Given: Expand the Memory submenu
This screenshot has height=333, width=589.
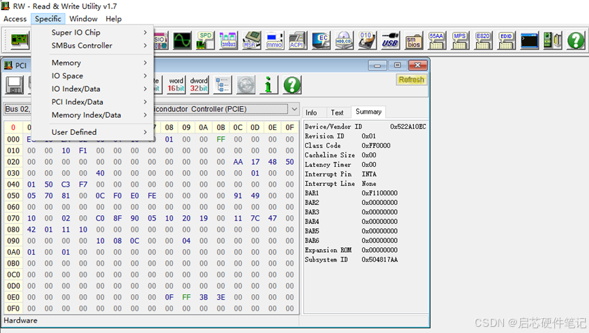Looking at the screenshot, I should click(93, 63).
